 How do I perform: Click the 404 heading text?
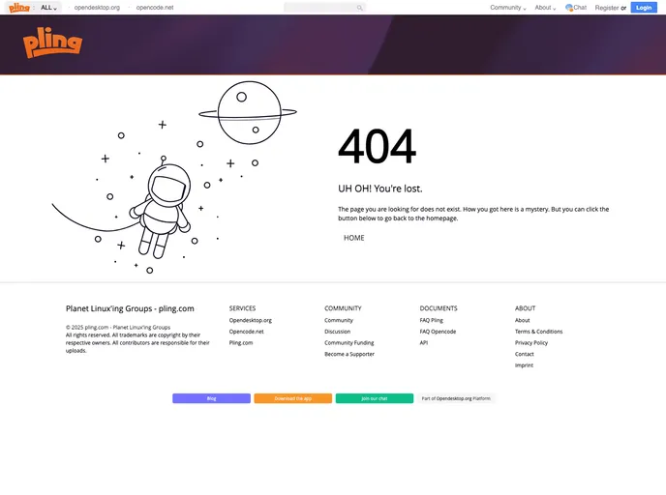(x=377, y=146)
